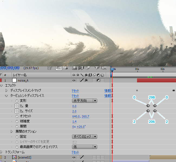This screenshot has width=176, height=162.
Task: Toggle the サイズ (Size) stopwatch
Action: click(x=17, y=111)
